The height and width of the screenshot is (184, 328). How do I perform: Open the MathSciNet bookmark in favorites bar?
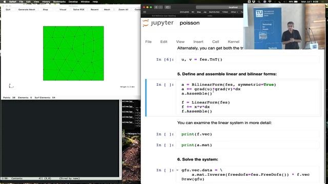click(214, 12)
